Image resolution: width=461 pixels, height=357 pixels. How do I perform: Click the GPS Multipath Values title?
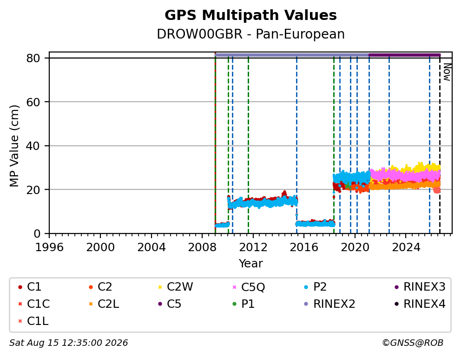(x=251, y=15)
